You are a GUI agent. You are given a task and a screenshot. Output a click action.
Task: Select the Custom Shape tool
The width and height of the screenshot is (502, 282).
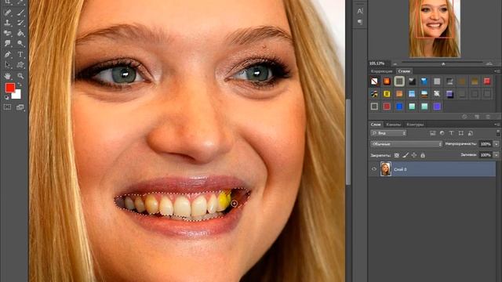pyautogui.click(x=20, y=65)
